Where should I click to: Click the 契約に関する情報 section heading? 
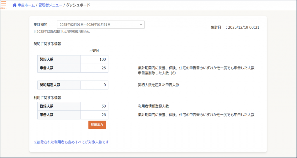47,44
